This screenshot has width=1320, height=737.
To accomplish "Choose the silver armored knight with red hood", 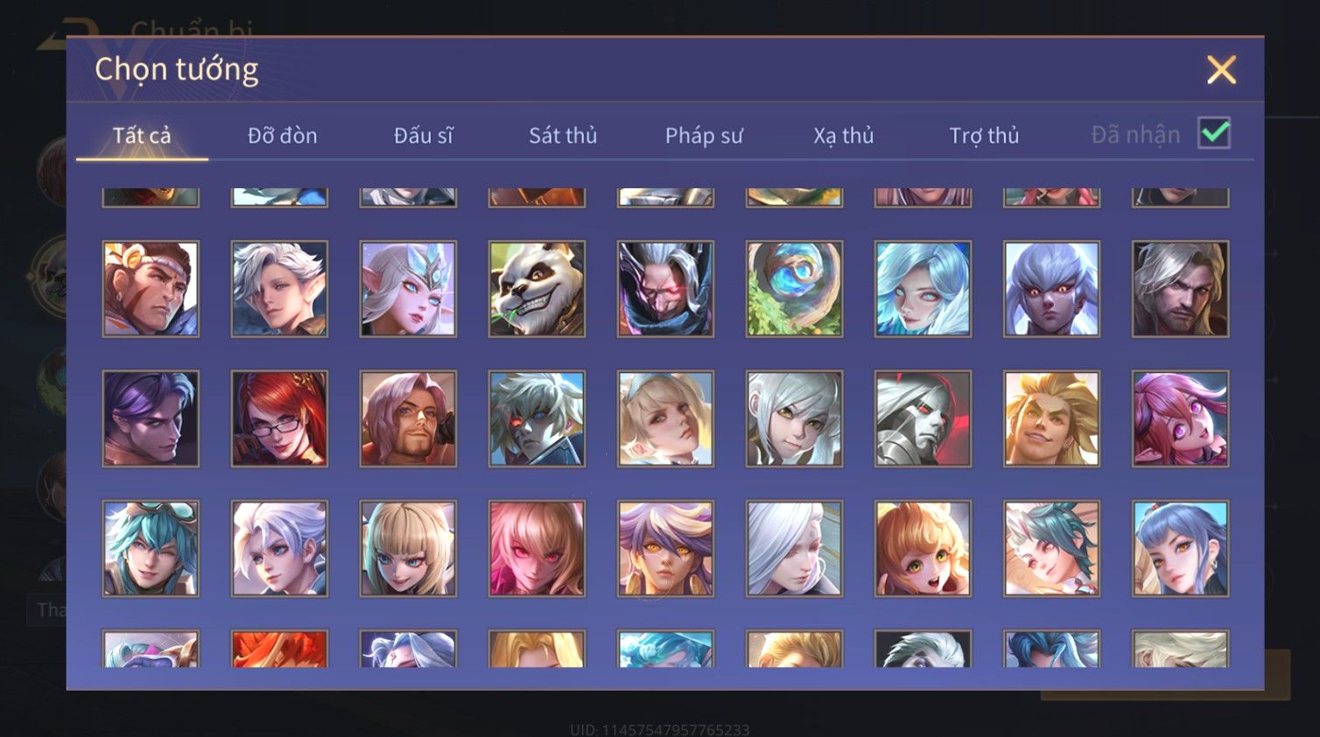I will [x=923, y=418].
